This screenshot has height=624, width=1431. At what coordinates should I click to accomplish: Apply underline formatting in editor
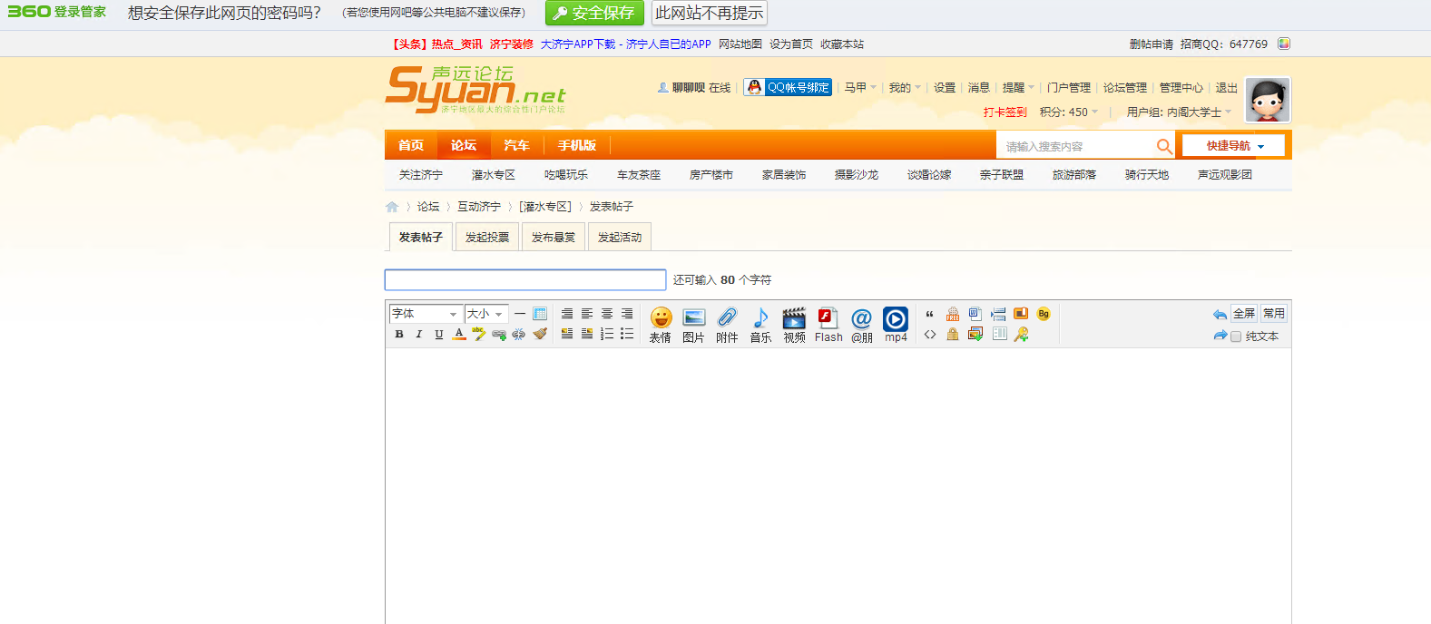[x=438, y=334]
